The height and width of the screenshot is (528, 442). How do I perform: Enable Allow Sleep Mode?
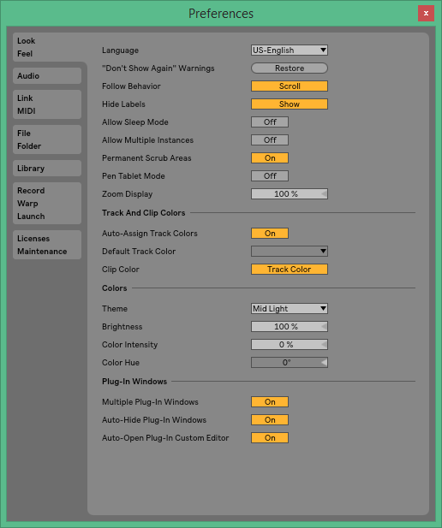tap(270, 122)
